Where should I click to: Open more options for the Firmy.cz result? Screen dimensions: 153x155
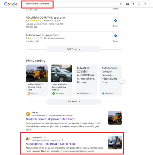[74, 115]
